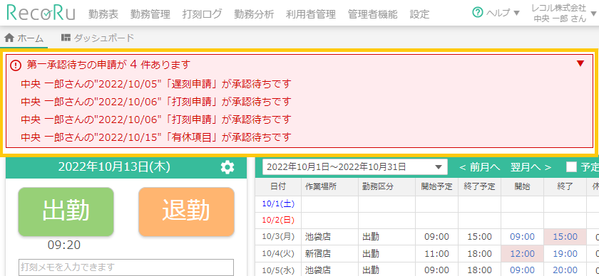
Task: Open the help question-mark icon
Action: [x=478, y=13]
